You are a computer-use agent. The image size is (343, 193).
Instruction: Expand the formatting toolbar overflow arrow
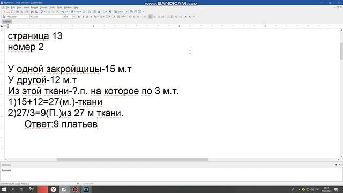tap(193, 17)
